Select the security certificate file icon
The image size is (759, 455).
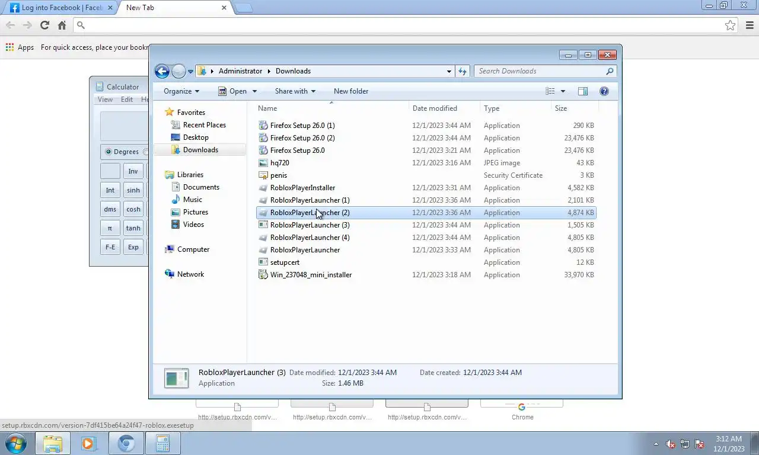(x=263, y=175)
